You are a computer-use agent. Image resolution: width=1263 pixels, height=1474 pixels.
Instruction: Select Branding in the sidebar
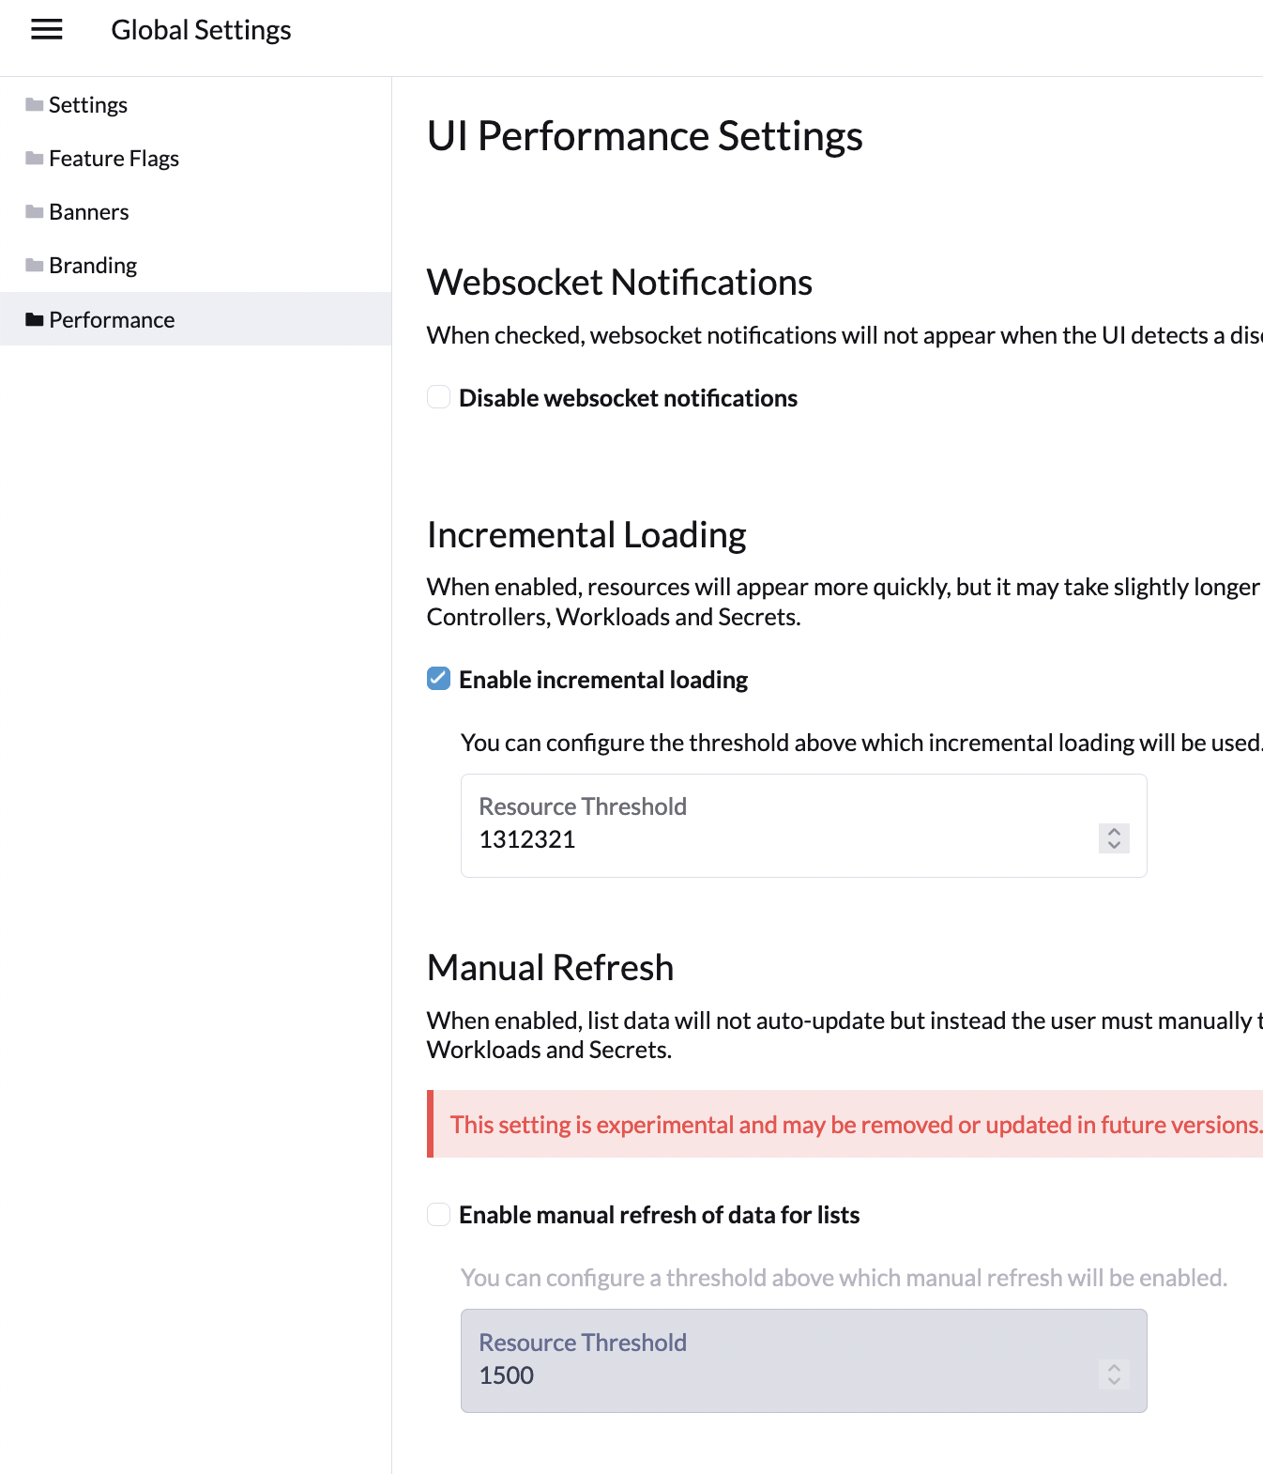[x=93, y=265]
